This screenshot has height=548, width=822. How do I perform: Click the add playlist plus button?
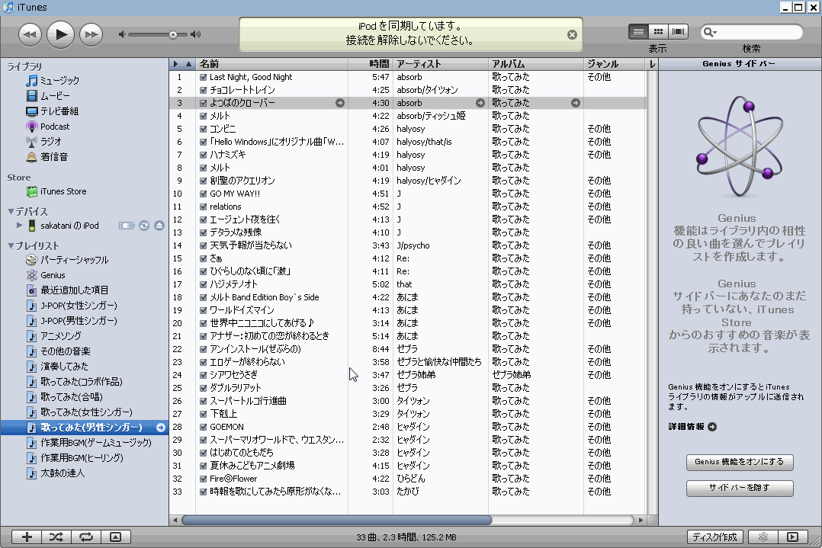(x=27, y=537)
